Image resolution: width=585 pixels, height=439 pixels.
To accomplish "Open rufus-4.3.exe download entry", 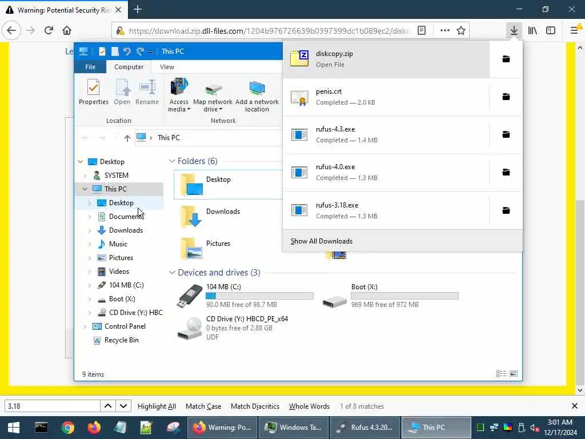I will pyautogui.click(x=386, y=134).
